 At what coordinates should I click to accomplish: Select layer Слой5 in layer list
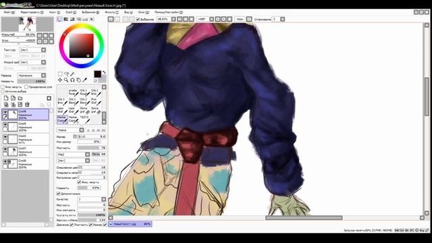pyautogui.click(x=26, y=127)
